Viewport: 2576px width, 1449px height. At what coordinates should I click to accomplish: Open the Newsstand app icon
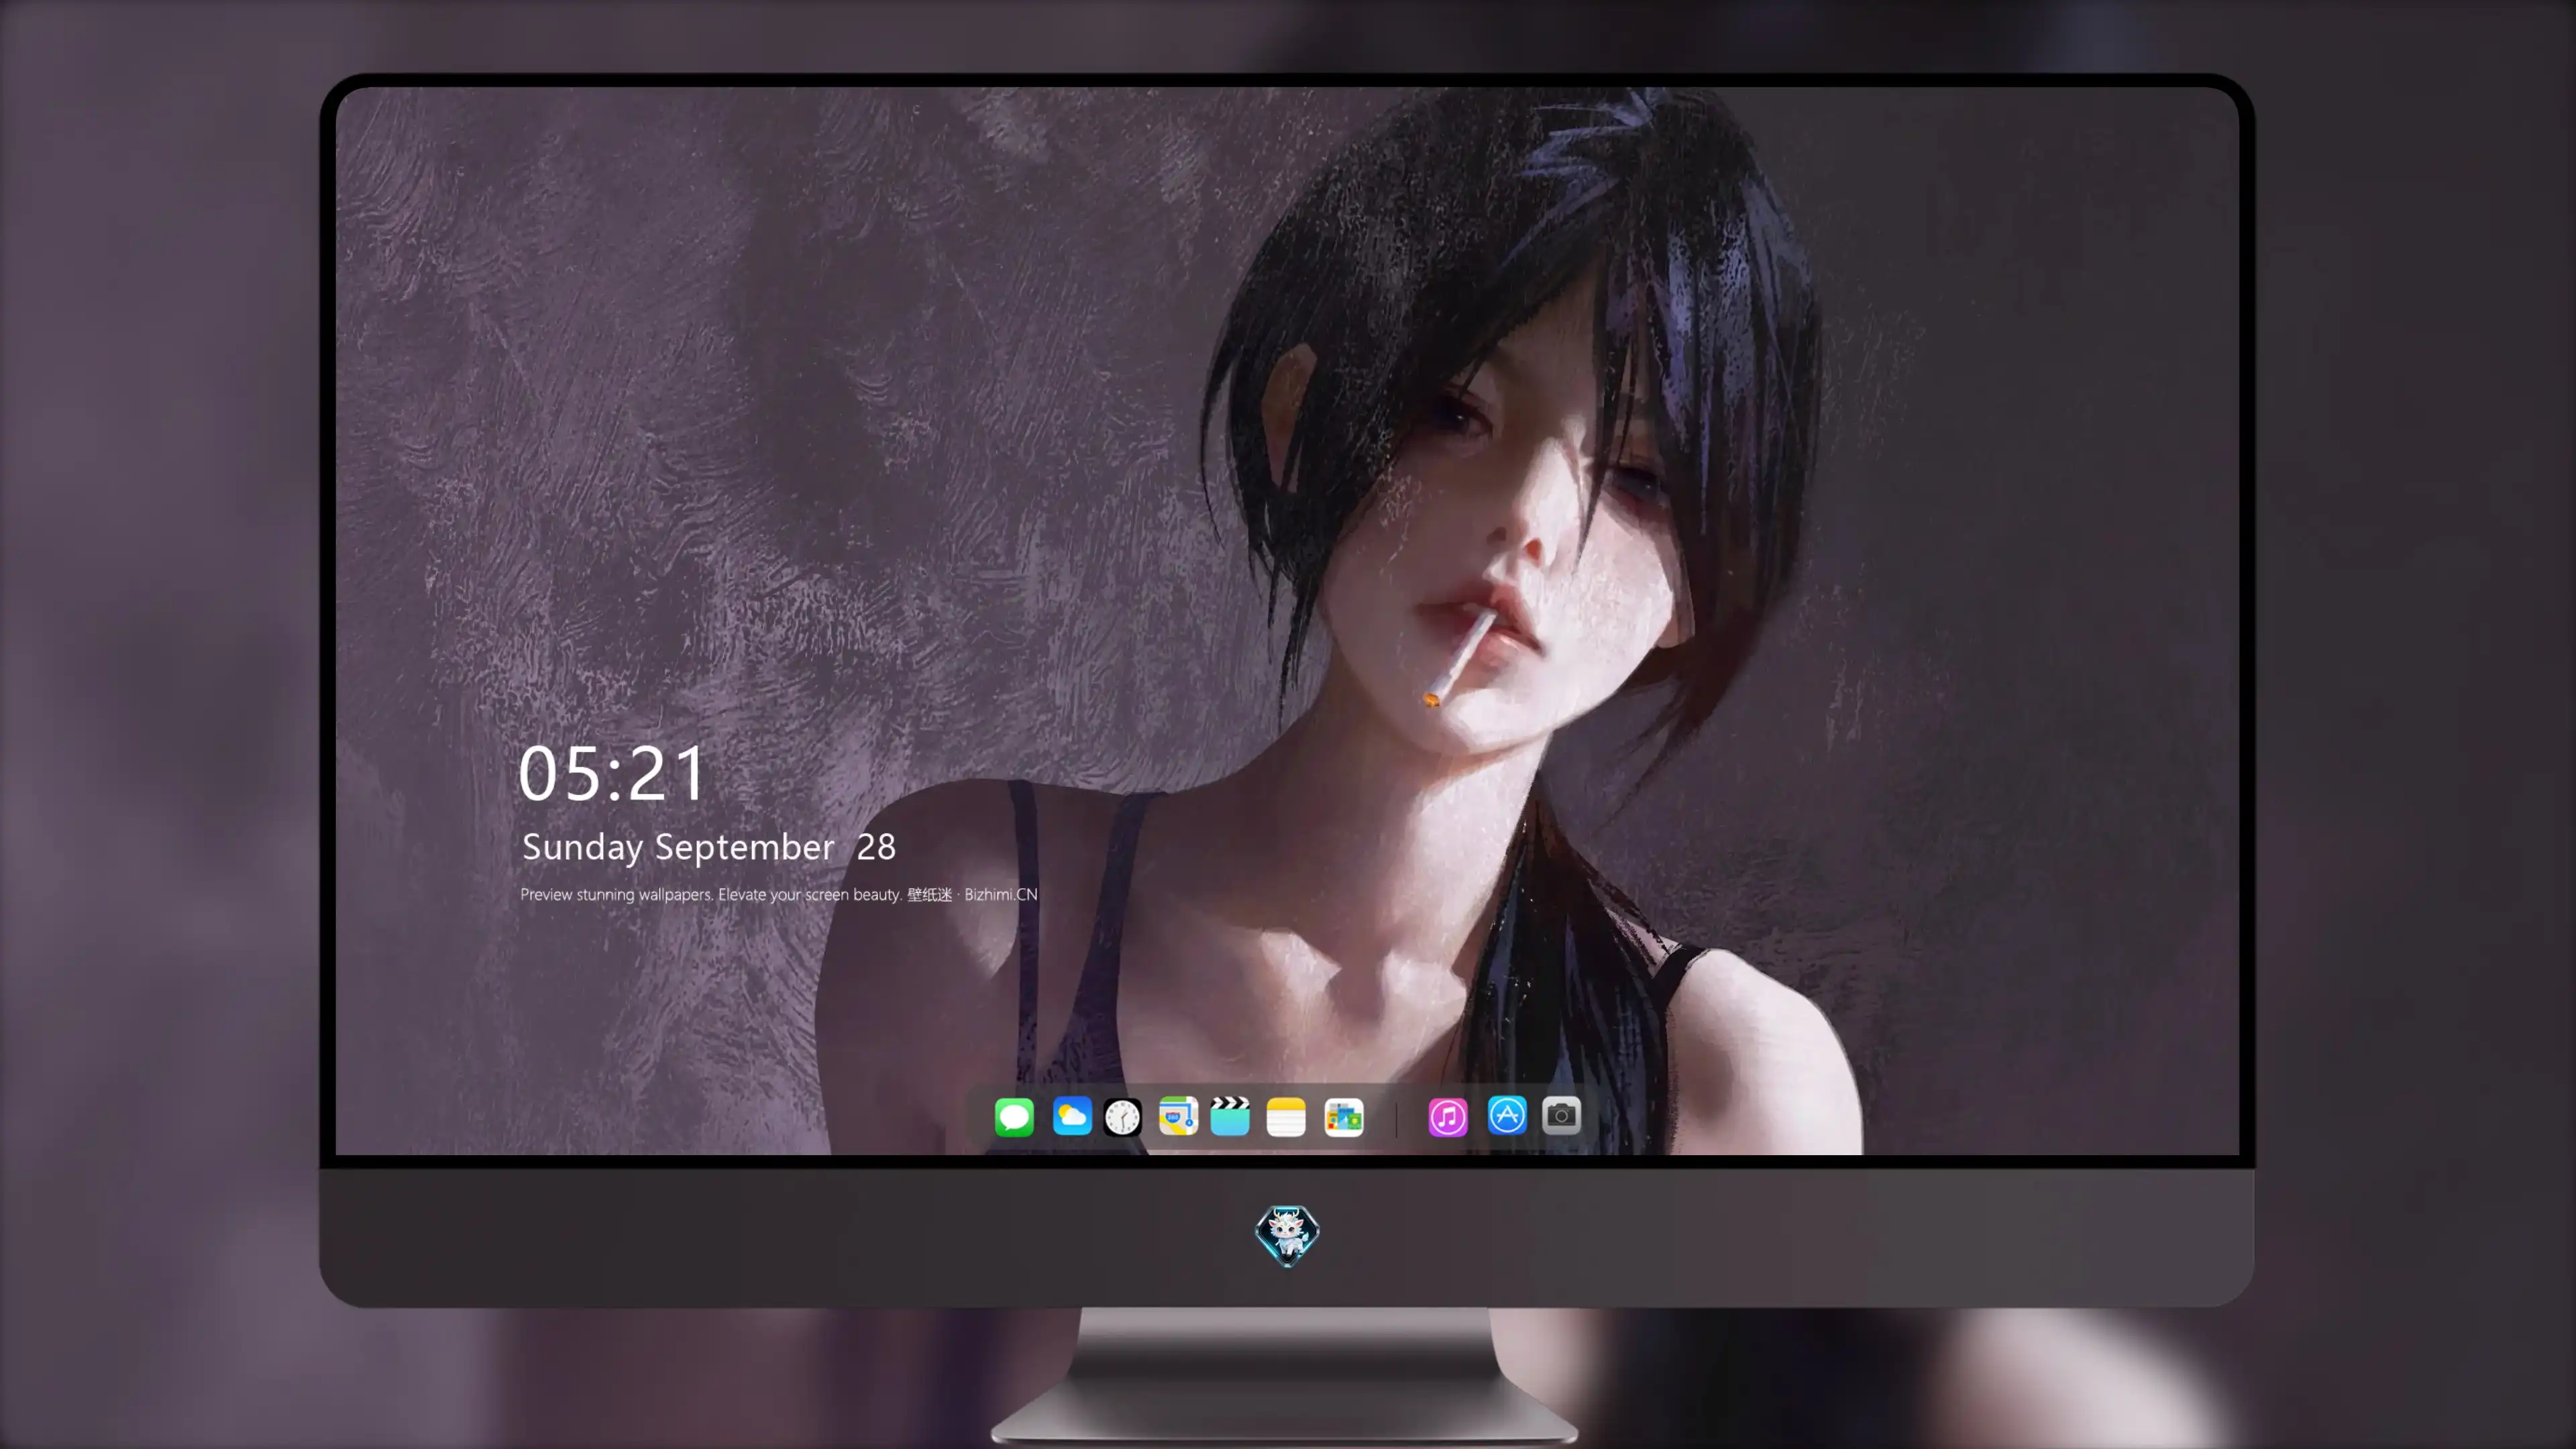click(x=1343, y=1117)
